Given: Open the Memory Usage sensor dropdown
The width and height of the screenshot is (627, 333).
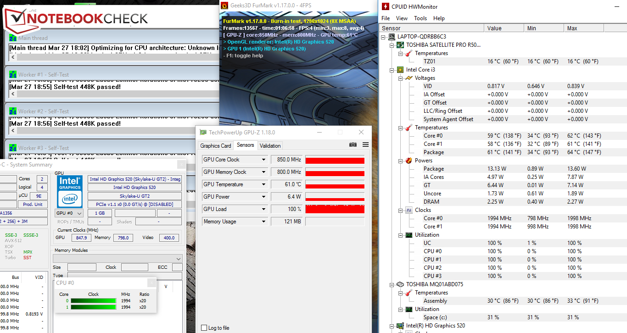Looking at the screenshot, I should tap(263, 222).
